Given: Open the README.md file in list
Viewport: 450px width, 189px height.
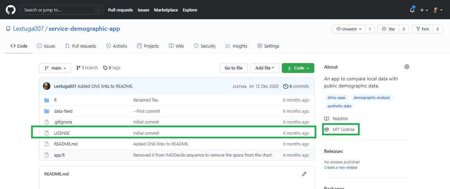Looking at the screenshot, I should pyautogui.click(x=66, y=144).
